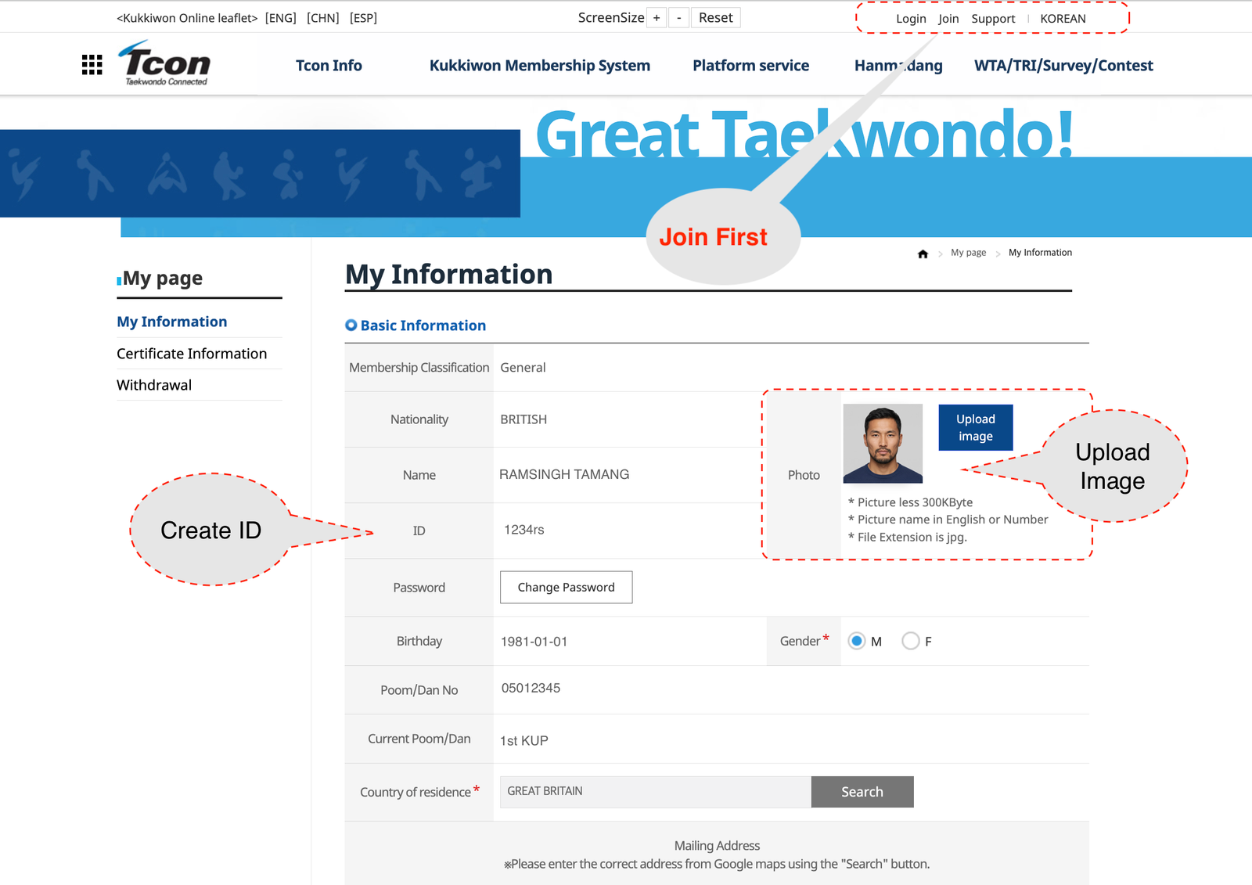Image resolution: width=1252 pixels, height=885 pixels.
Task: Open the [ENG] online leaflet
Action: point(281,18)
